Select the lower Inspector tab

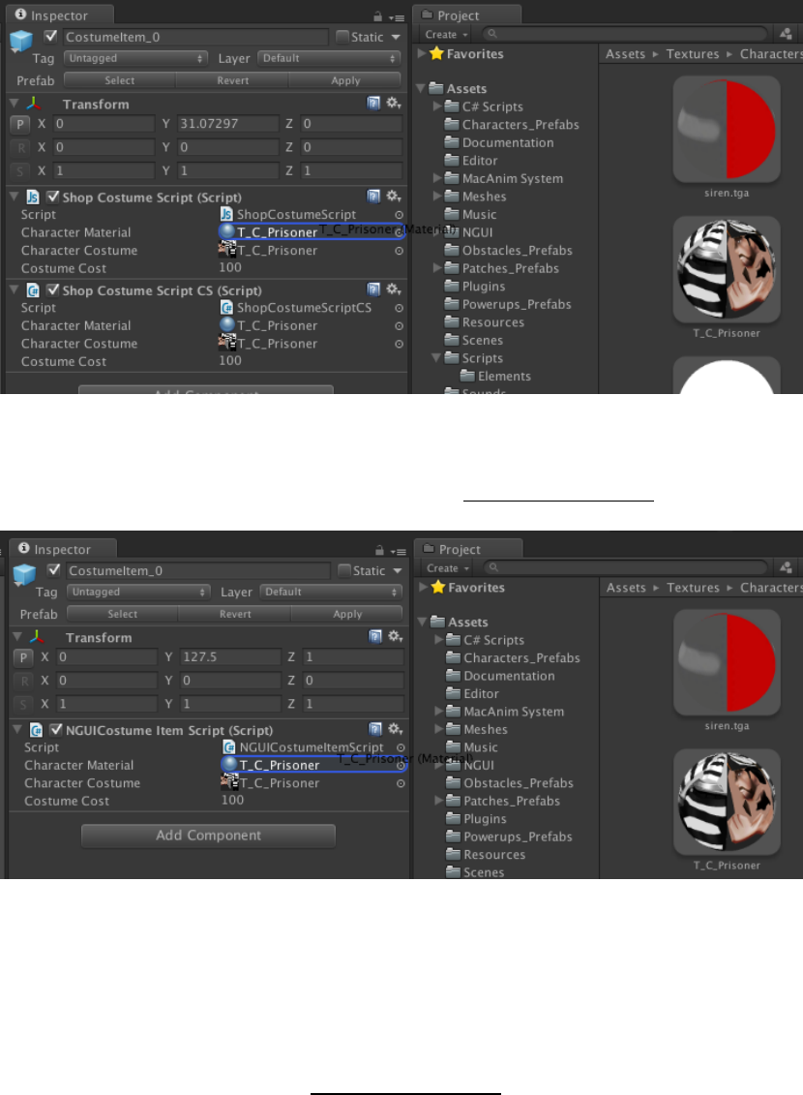[x=63, y=550]
